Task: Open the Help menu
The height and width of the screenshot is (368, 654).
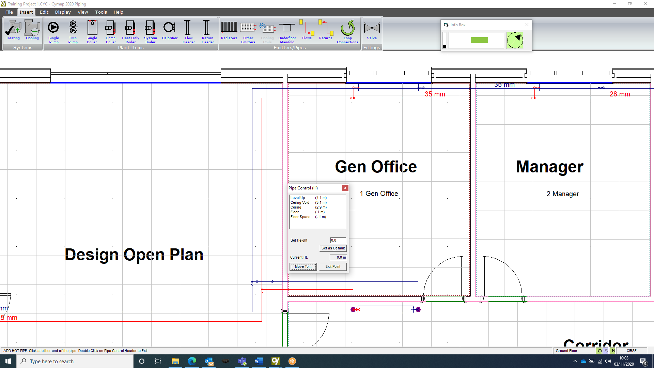Action: click(x=118, y=12)
